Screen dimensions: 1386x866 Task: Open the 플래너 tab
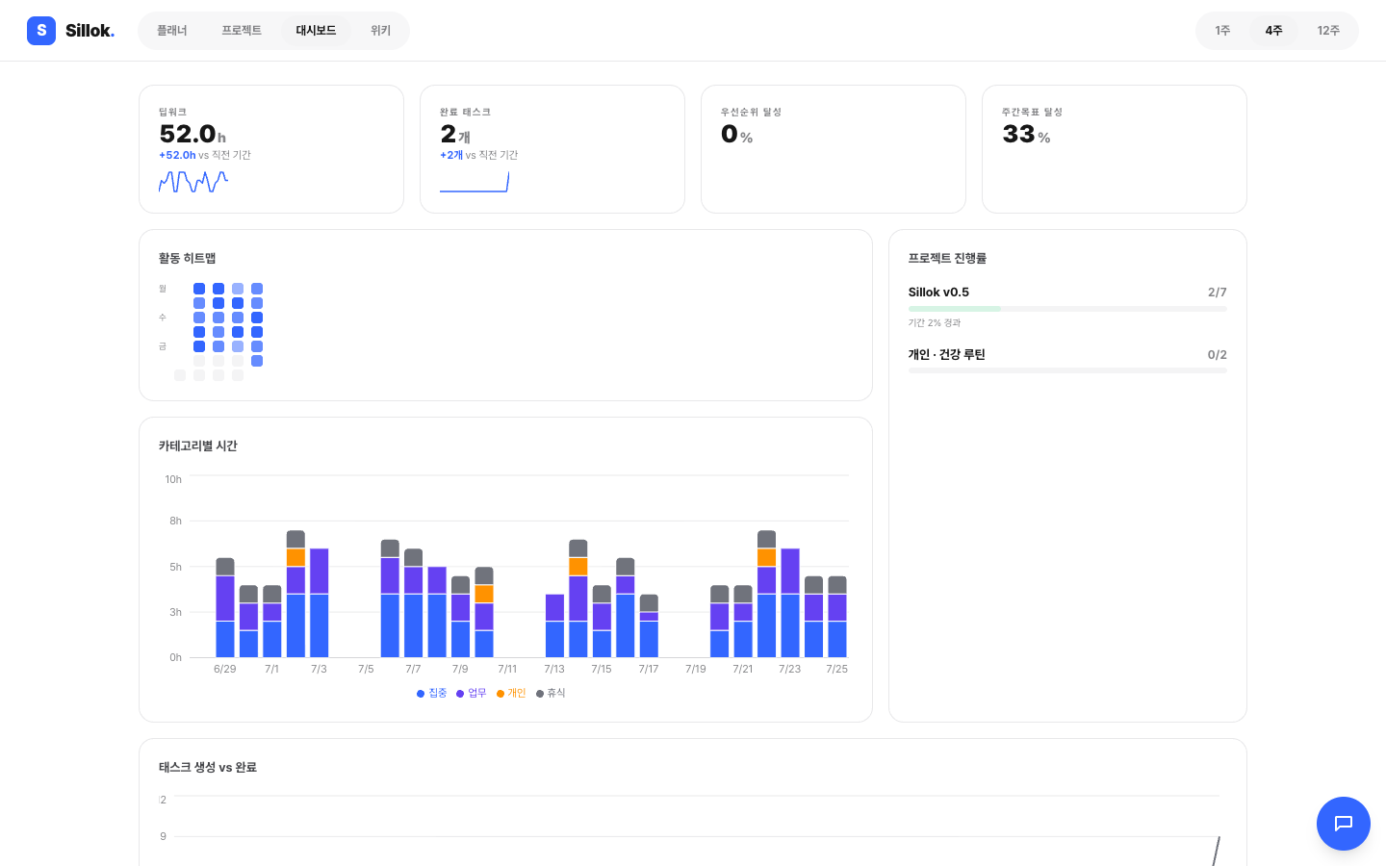[x=172, y=31]
